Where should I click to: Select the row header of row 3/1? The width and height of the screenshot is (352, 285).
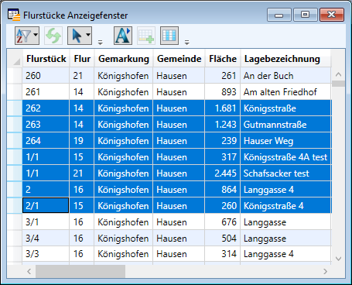(15, 222)
